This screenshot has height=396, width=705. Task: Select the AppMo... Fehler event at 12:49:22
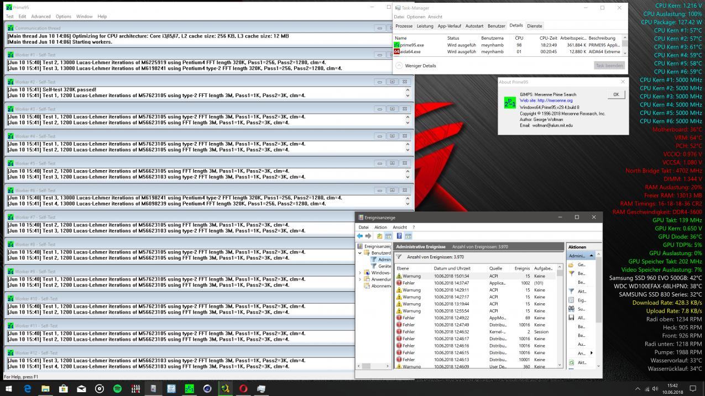coord(475,318)
